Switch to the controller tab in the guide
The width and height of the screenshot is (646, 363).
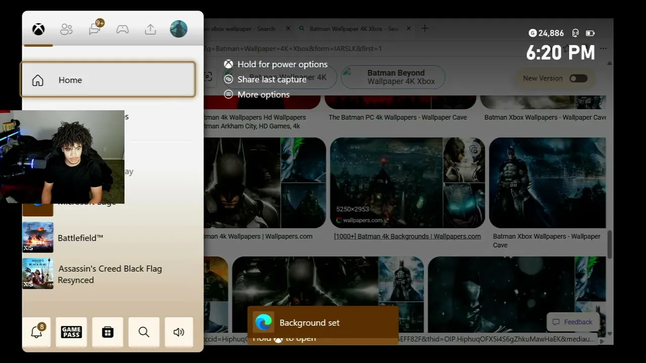pyautogui.click(x=122, y=29)
